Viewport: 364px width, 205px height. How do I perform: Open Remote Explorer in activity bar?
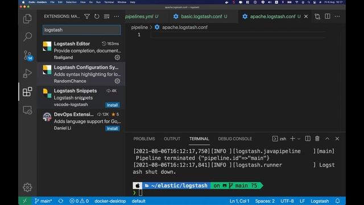(27, 110)
